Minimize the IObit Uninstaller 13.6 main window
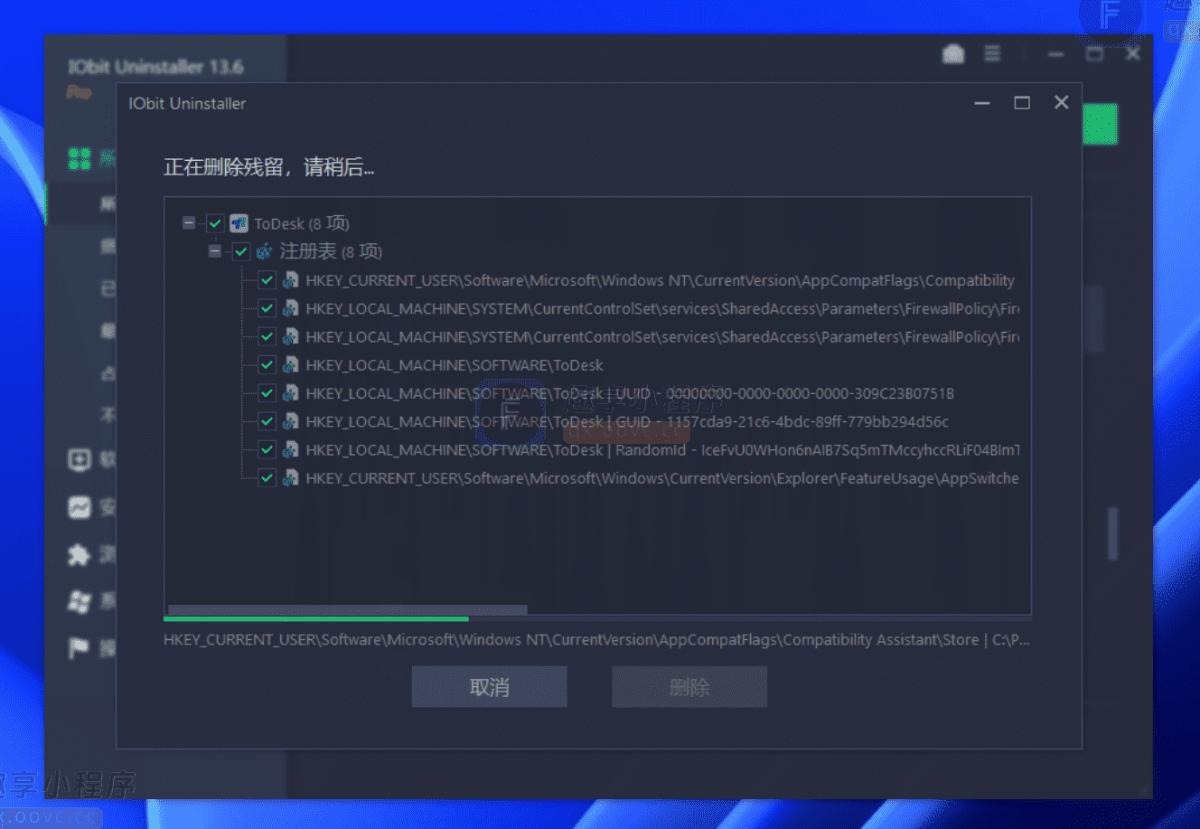1200x829 pixels. pos(1055,54)
